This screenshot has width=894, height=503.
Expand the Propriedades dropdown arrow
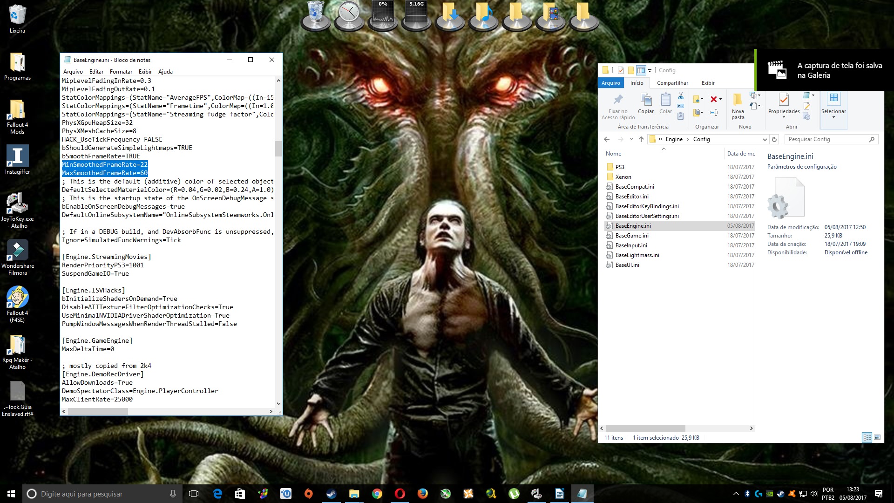[x=784, y=117]
